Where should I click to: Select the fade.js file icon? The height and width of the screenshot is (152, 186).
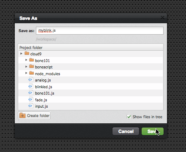coord(30,100)
